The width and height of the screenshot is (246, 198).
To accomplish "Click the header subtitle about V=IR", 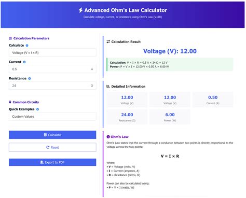I will tap(122, 17).
